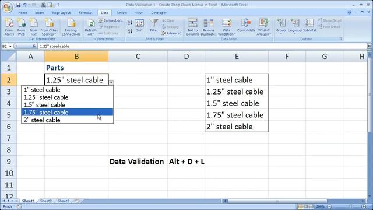Viewport: 373px width, 210px height.
Task: Open Advanced filter options
Action: pyautogui.click(x=171, y=33)
